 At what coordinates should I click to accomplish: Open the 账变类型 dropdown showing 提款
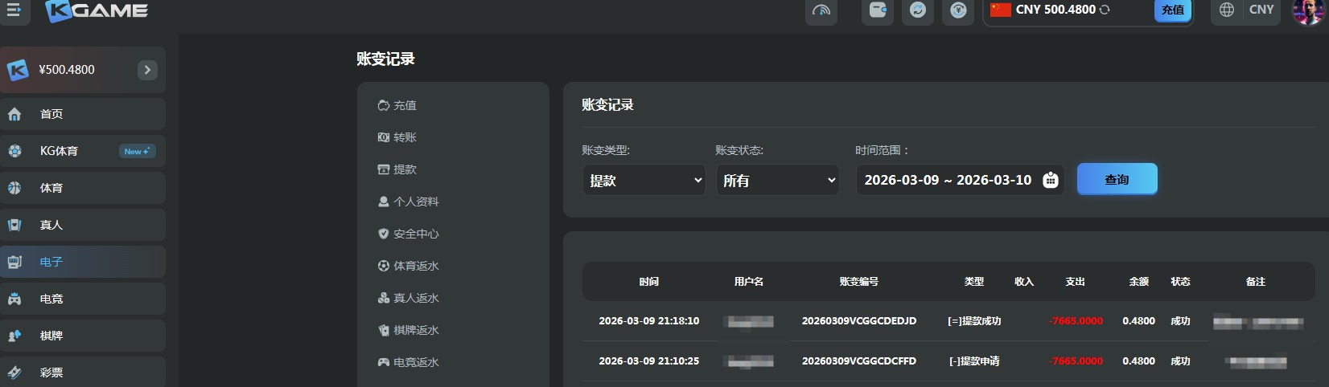click(644, 180)
